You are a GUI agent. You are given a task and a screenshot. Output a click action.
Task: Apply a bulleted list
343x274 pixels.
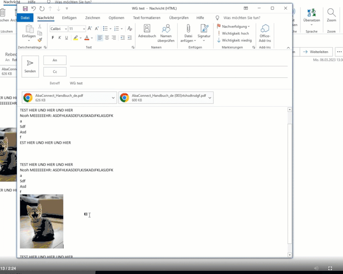[x=105, y=29]
